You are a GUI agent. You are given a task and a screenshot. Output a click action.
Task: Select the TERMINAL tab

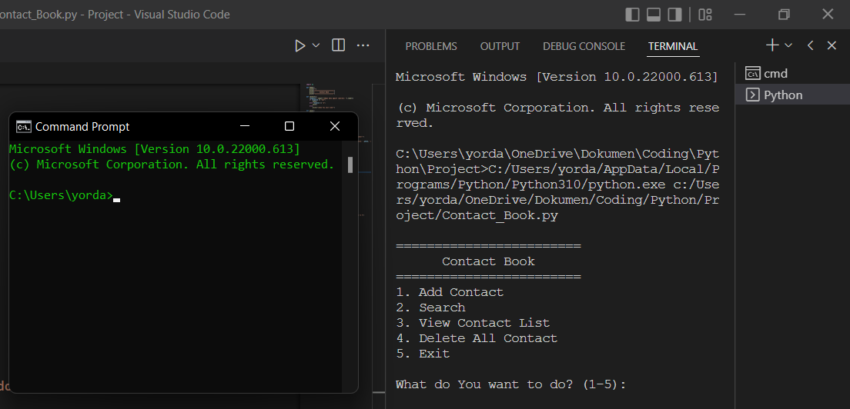(673, 47)
